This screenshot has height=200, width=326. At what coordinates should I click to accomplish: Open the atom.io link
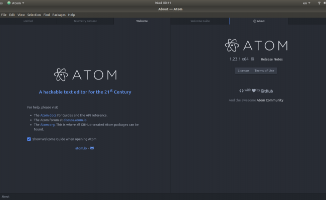pos(81,148)
